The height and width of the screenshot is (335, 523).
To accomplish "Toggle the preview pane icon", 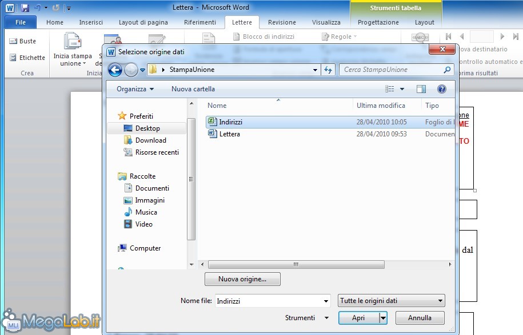I will tap(421, 89).
